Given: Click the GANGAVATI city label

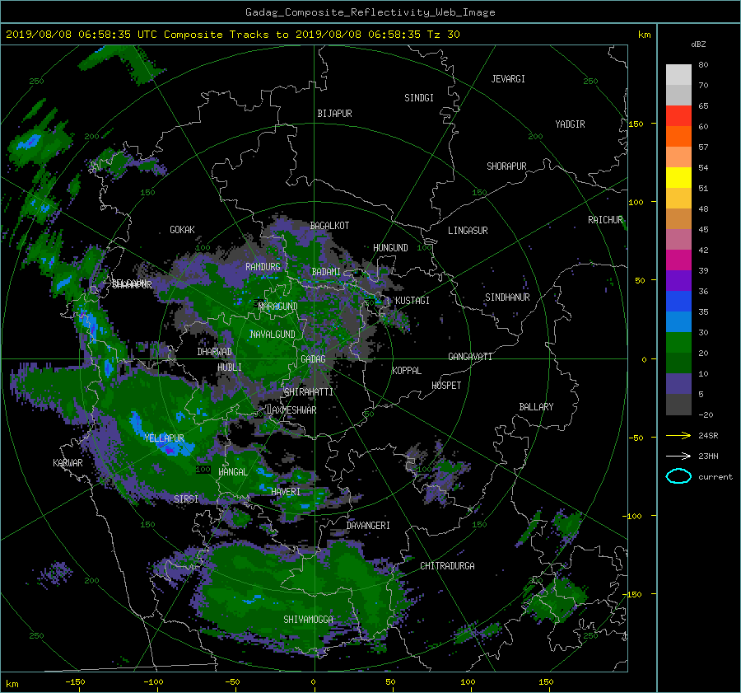Looking at the screenshot, I should 470,357.
